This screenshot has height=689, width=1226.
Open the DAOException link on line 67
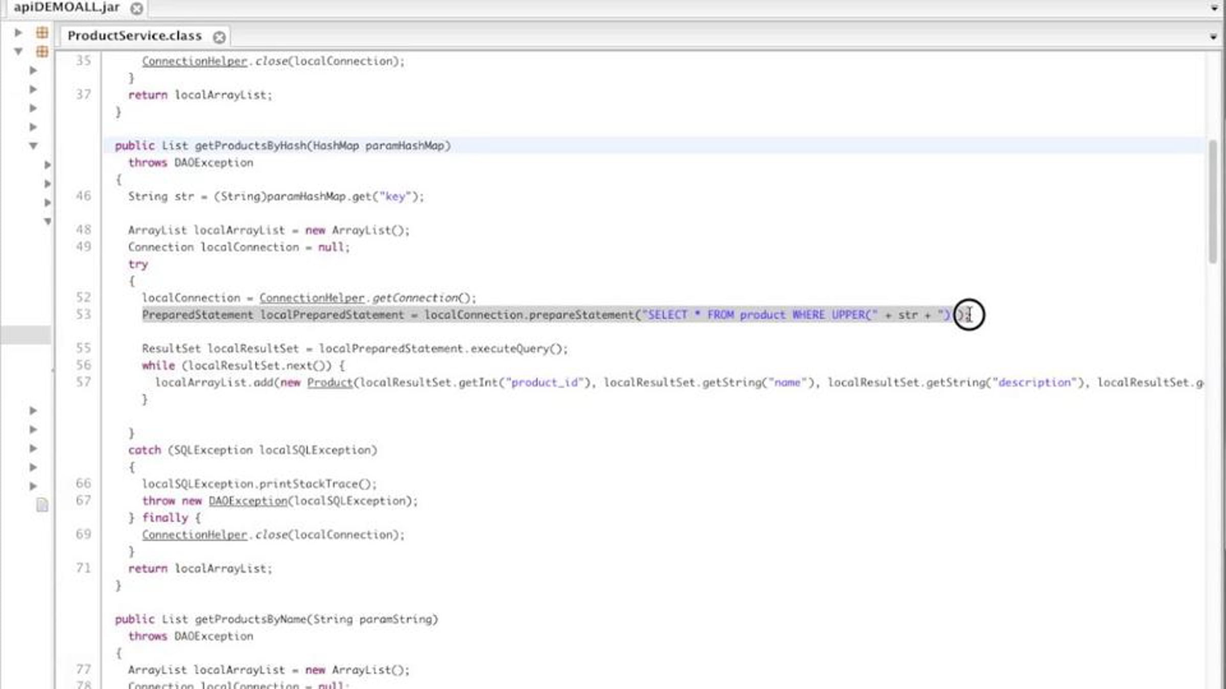tap(248, 501)
